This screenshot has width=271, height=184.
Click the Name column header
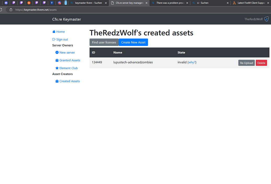click(118, 52)
